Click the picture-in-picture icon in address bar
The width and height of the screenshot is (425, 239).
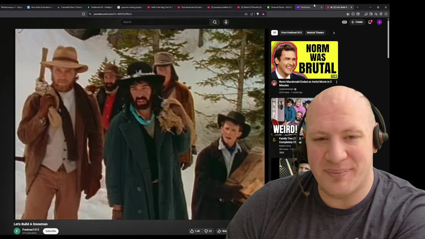tap(246, 14)
